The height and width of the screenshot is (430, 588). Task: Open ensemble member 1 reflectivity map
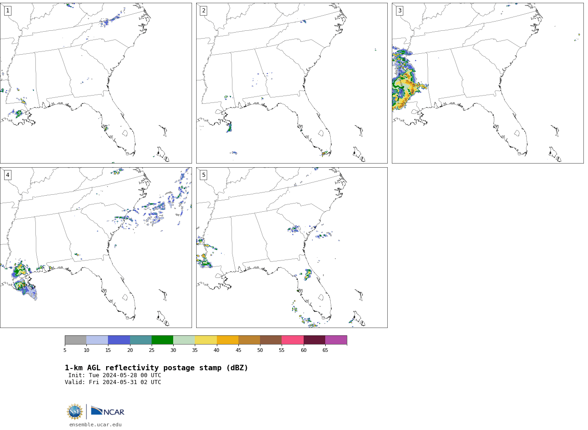point(96,83)
